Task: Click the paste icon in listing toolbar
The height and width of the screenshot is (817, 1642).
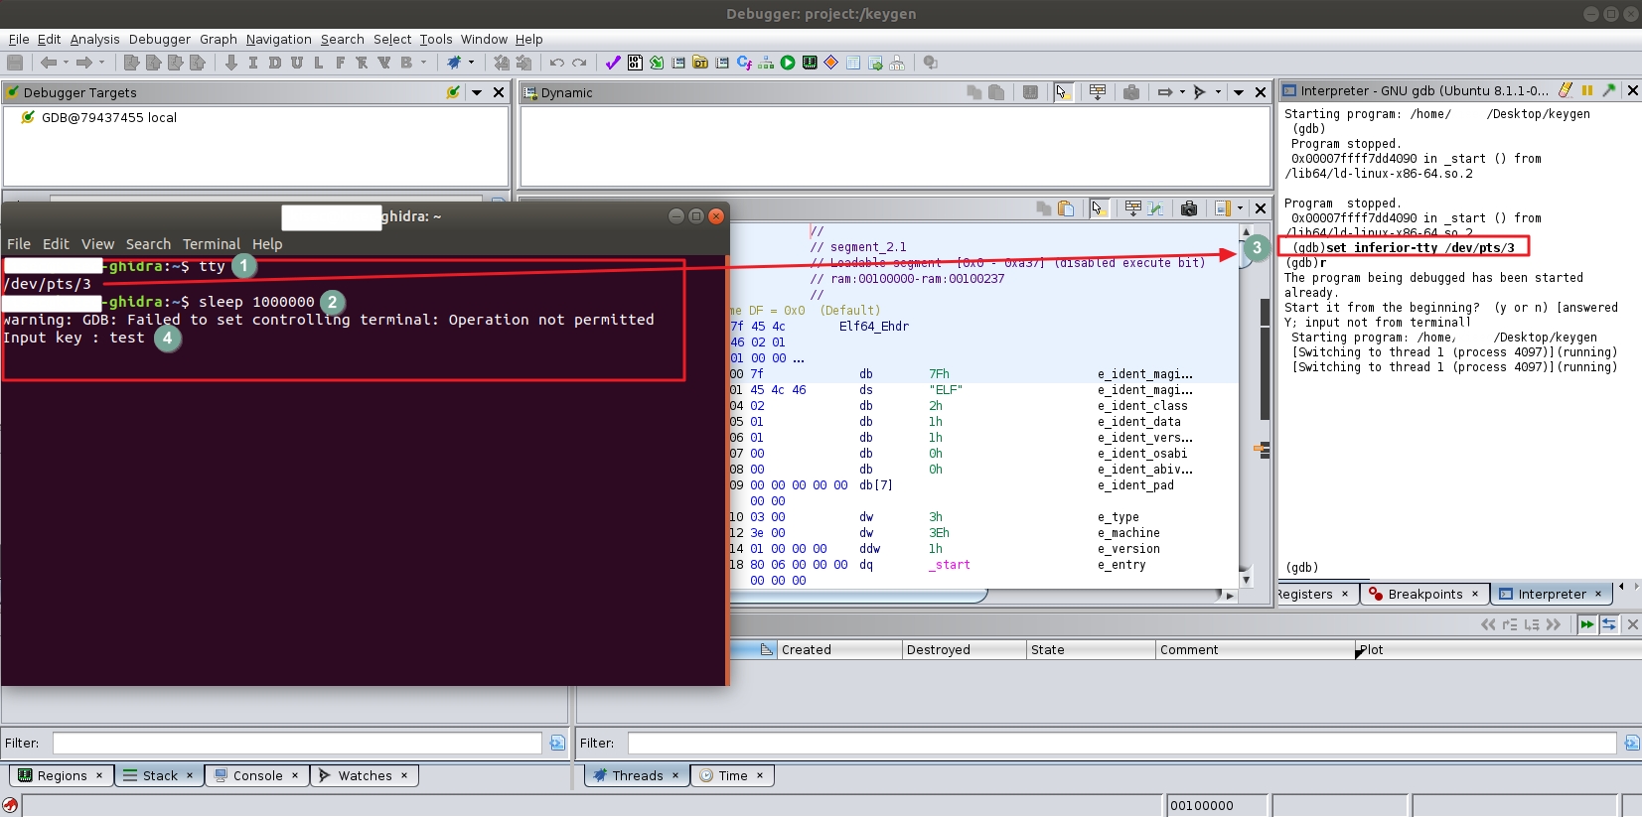Action: point(1066,208)
